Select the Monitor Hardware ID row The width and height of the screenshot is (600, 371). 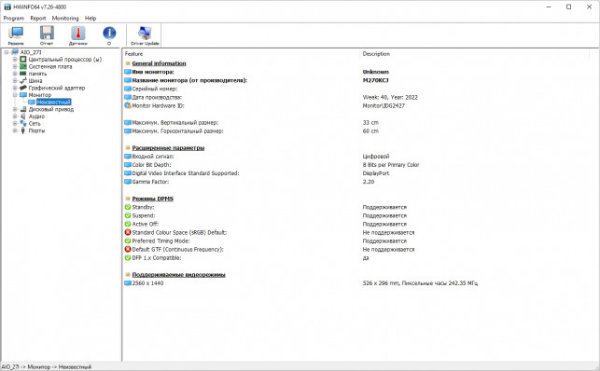click(360, 106)
